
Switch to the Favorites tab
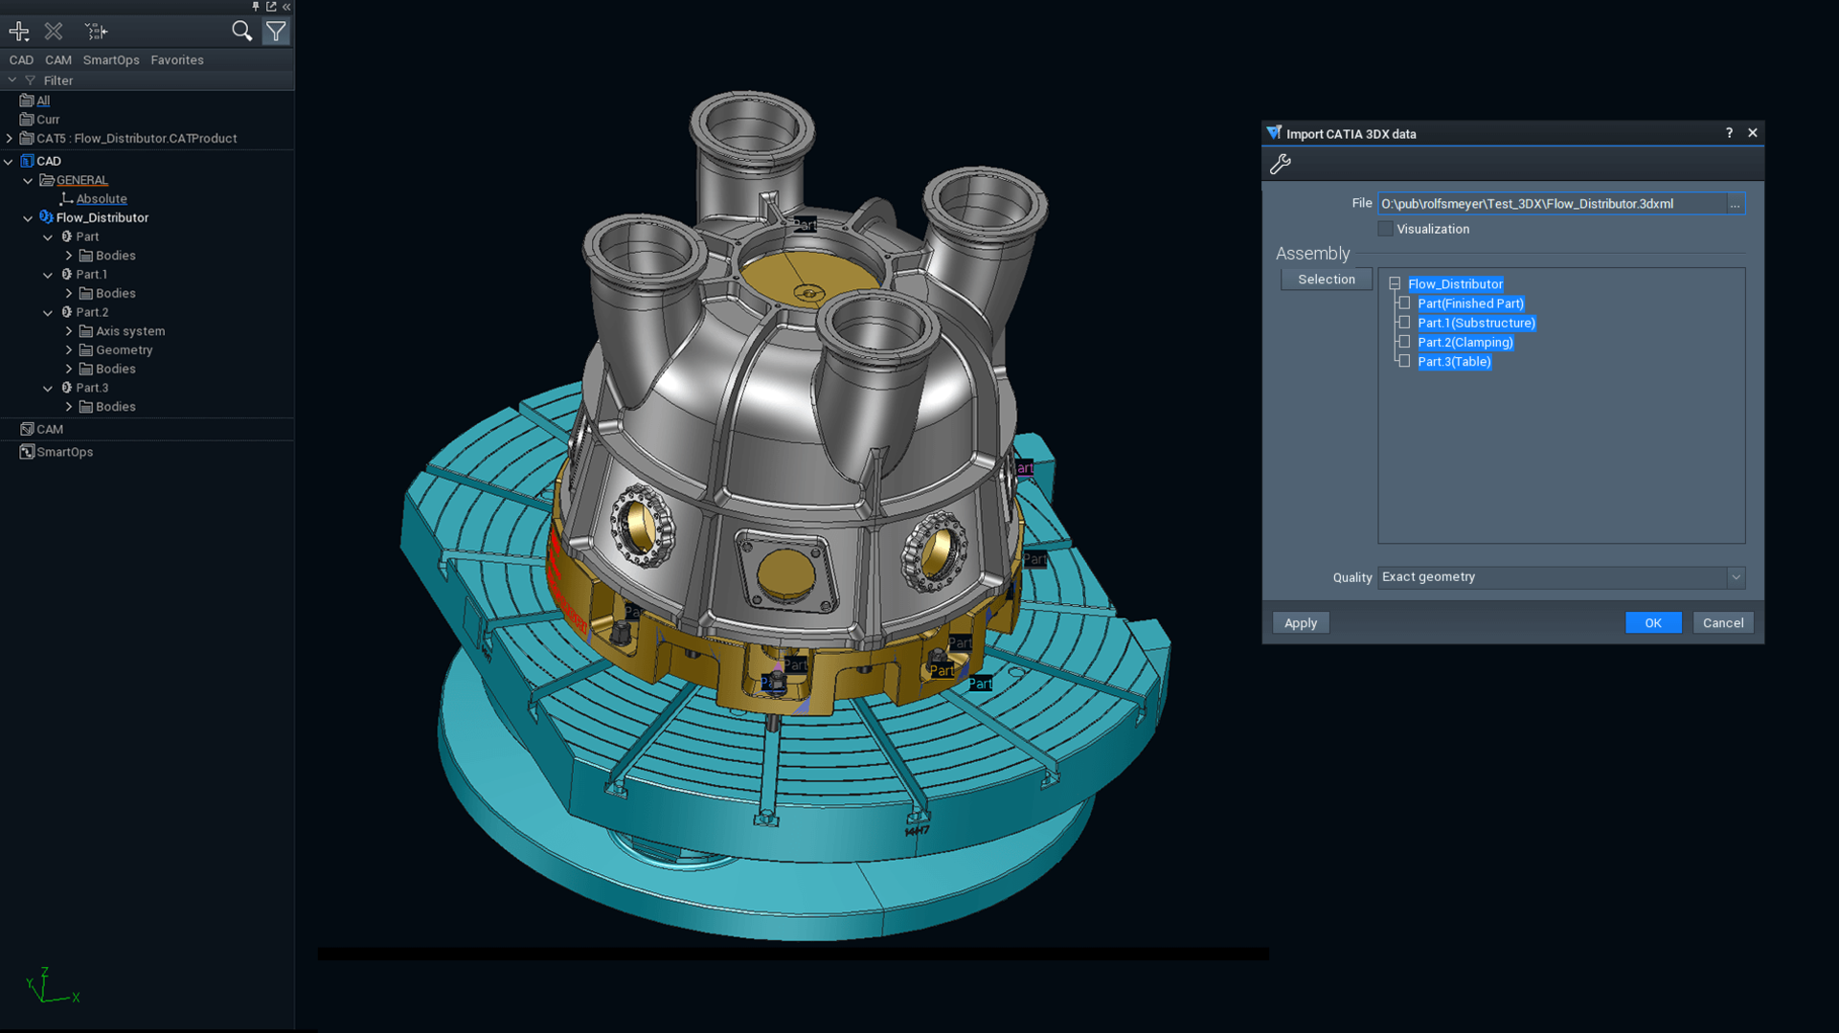(177, 59)
